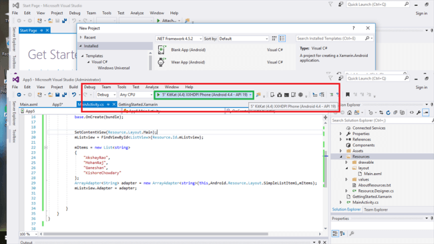The width and height of the screenshot is (434, 244).
Task: Click Refresh icon in Solution Explorer toolbar
Action: click(x=388, y=112)
